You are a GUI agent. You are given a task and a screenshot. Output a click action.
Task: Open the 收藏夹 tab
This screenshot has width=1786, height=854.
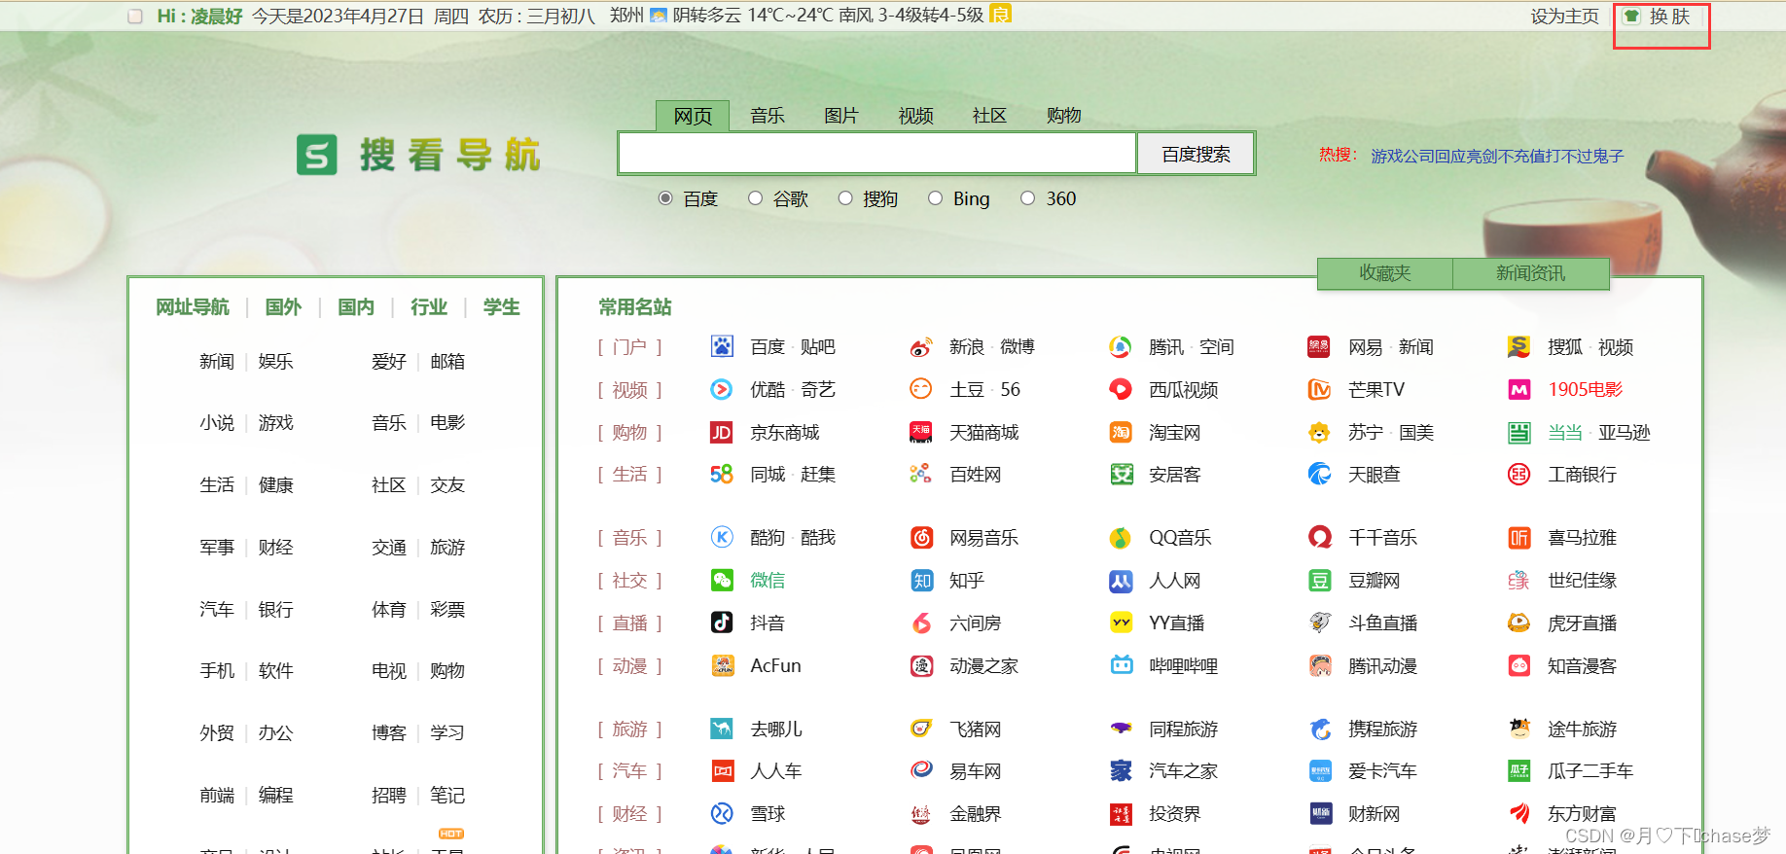[x=1385, y=273]
